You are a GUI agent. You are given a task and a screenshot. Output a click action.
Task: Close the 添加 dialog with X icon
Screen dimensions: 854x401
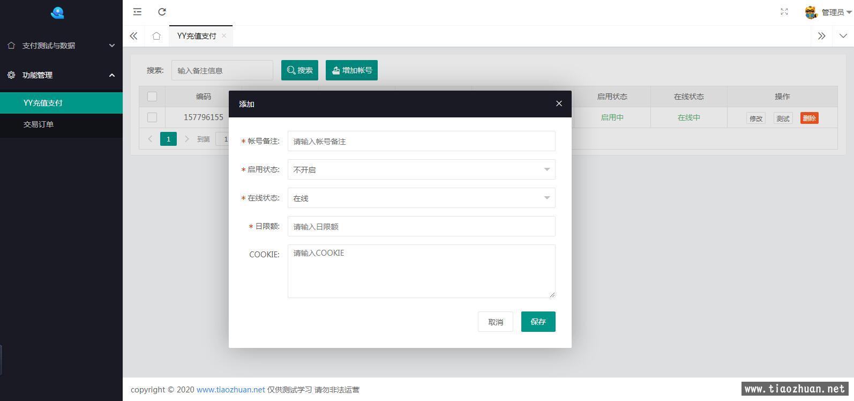click(559, 103)
